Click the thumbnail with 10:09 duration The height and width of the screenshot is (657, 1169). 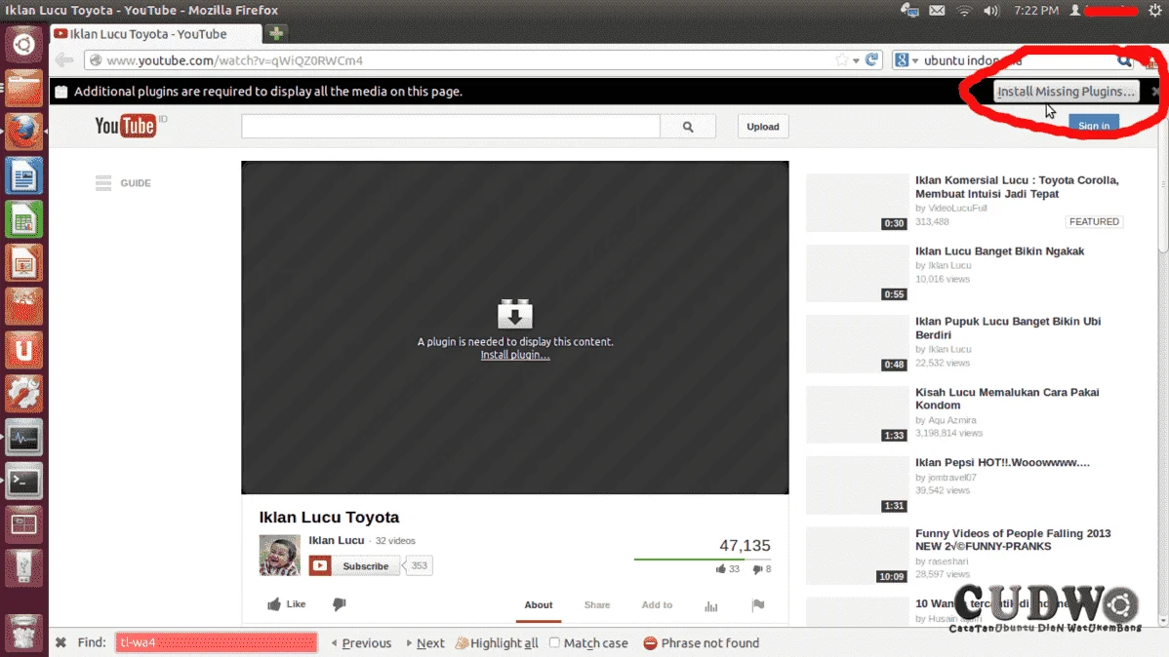[858, 556]
